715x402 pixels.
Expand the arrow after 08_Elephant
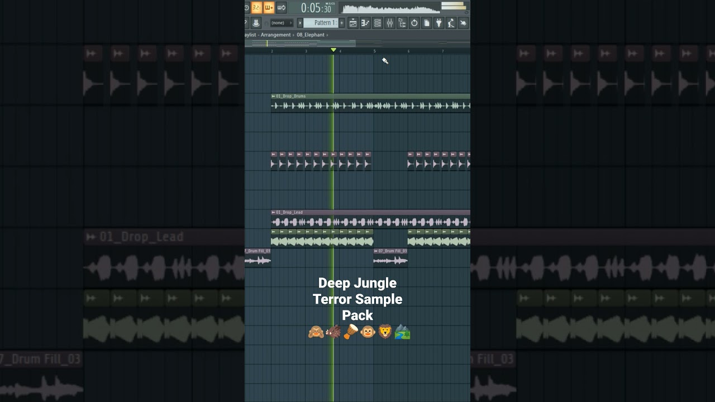[327, 35]
